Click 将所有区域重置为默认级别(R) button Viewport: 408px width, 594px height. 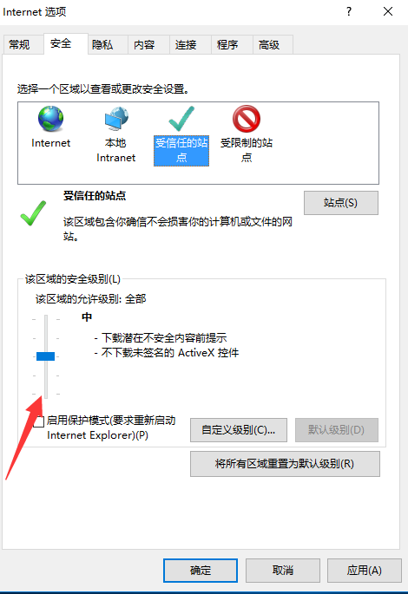click(x=285, y=464)
